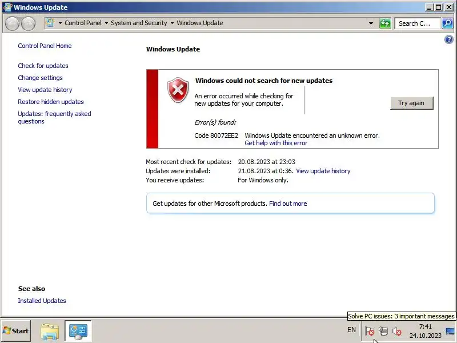Open Control Panel Home link

tap(45, 46)
